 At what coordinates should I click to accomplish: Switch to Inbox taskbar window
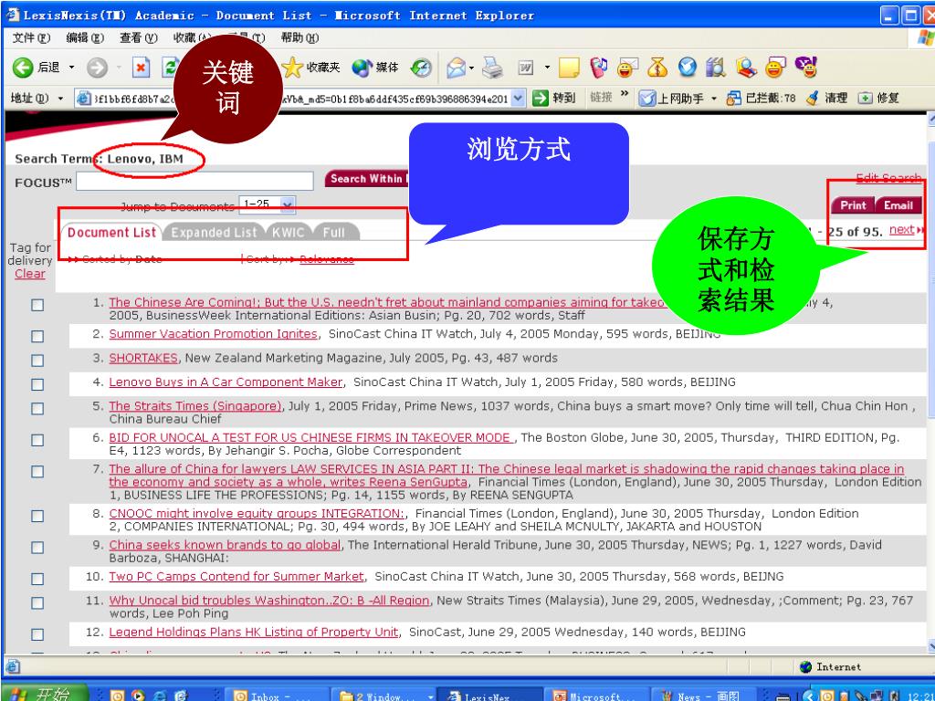coord(278,695)
